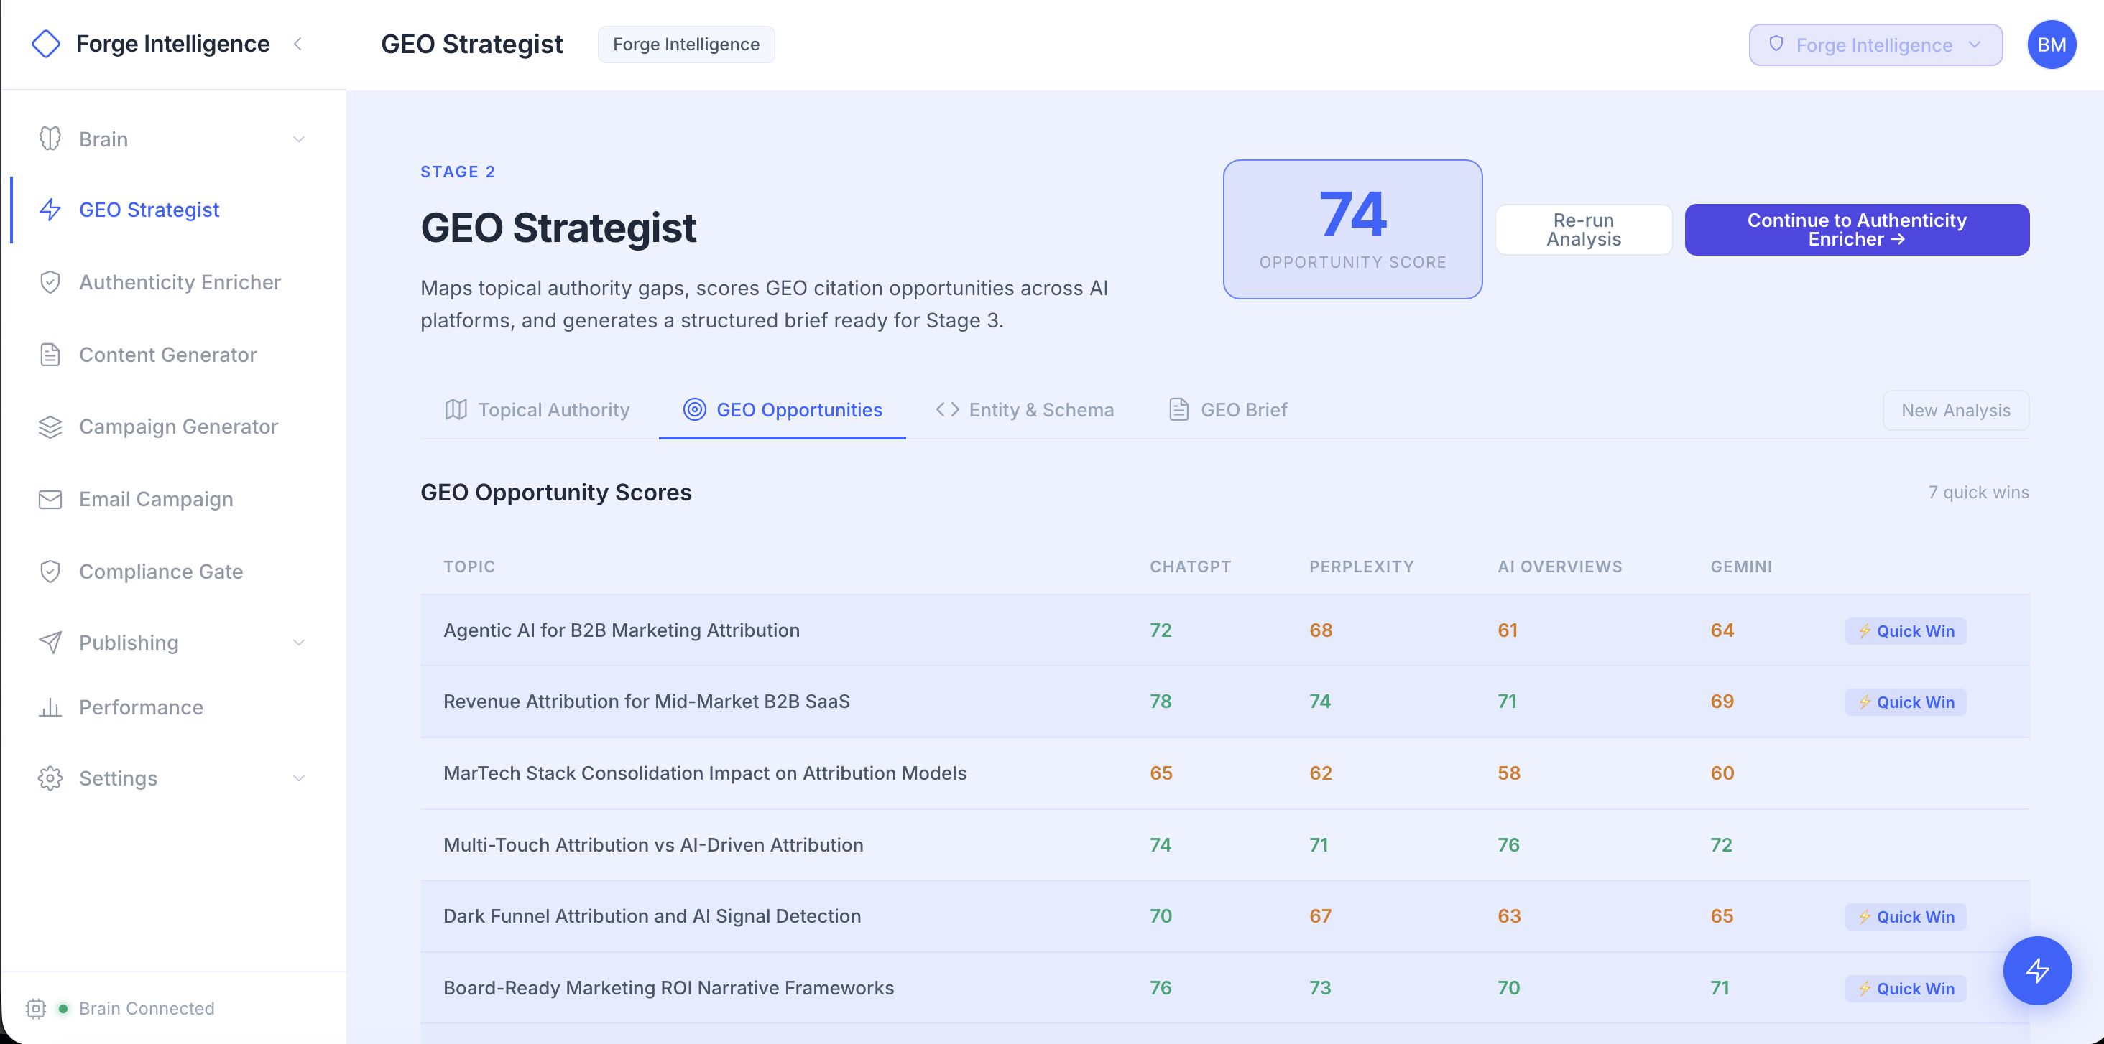The image size is (2104, 1044).
Task: Open the Forge Intelligence workspace dropdown
Action: point(1875,45)
